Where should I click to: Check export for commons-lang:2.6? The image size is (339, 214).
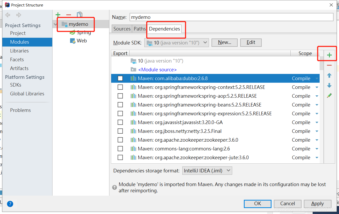coord(120,149)
